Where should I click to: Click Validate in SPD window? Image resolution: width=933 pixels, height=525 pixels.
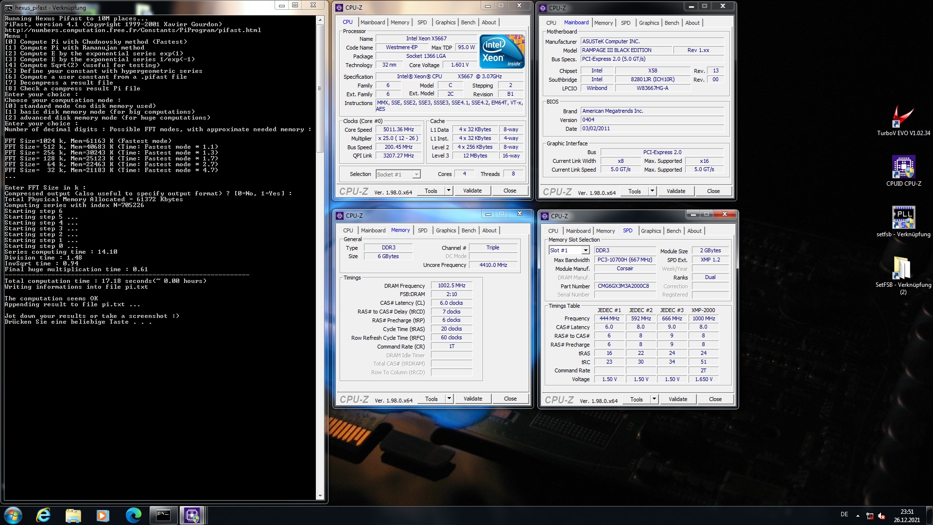pos(678,400)
